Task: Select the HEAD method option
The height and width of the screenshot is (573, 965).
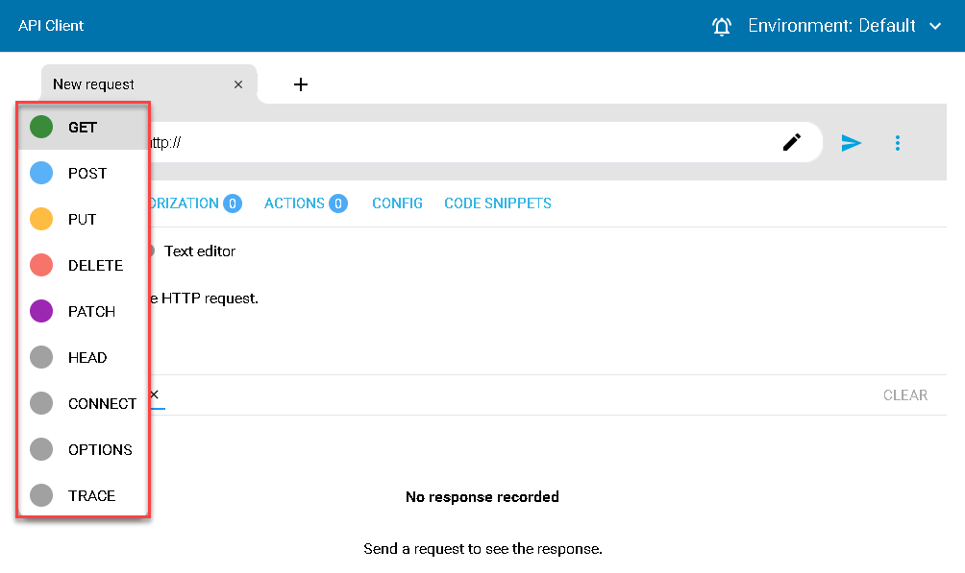Action: 83,357
